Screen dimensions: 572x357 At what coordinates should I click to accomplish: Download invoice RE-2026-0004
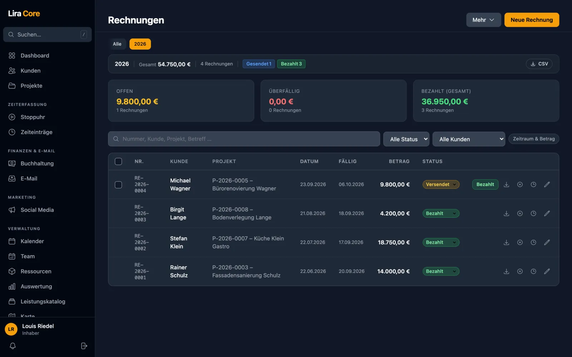click(x=507, y=185)
